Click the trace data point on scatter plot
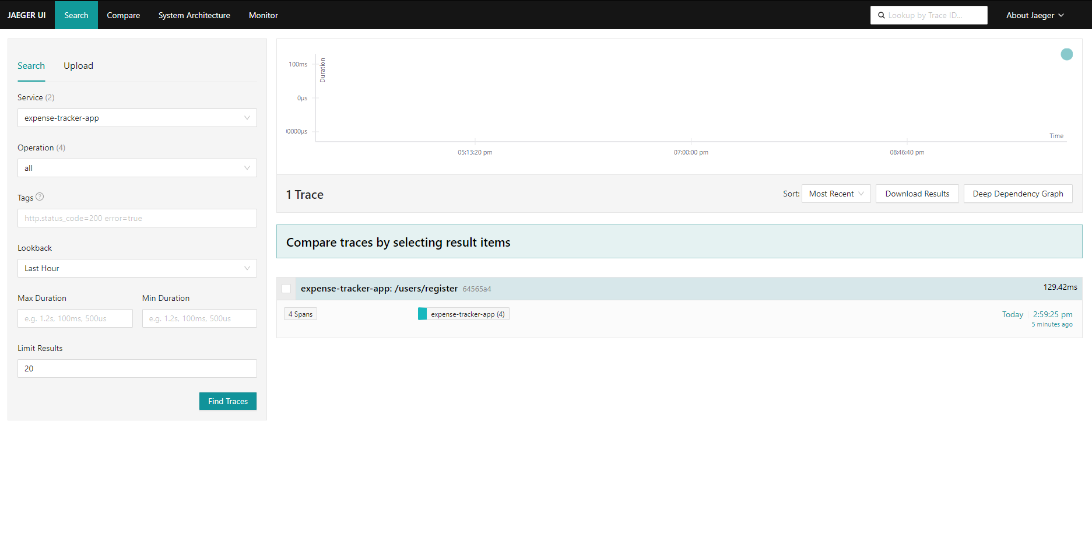Viewport: 1092px width, 544px height. coord(1066,54)
